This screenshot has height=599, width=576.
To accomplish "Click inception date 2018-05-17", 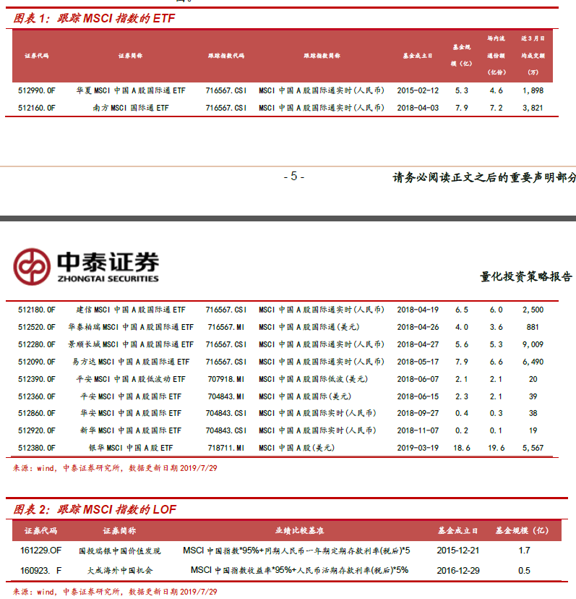I will [418, 362].
